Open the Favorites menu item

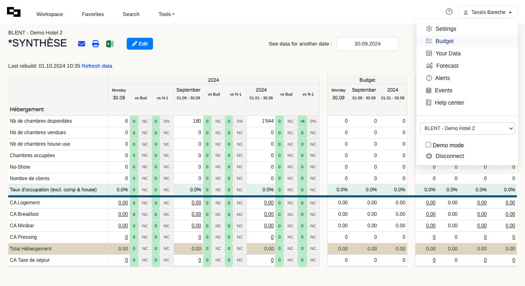(x=93, y=14)
